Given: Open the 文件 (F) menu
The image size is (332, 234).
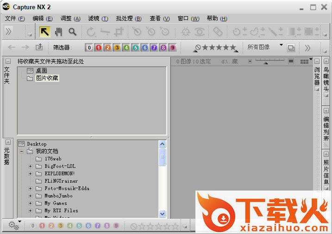Looking at the screenshot, I should click(x=15, y=18).
